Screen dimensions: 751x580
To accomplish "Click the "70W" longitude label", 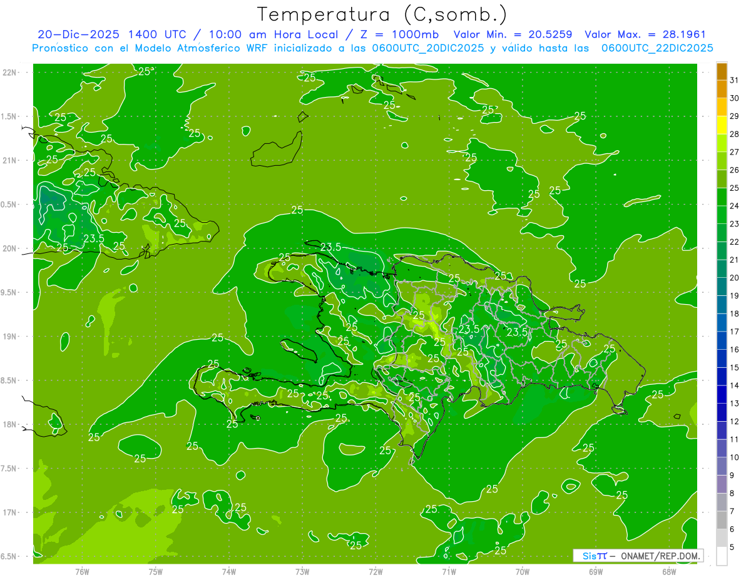I will [522, 571].
